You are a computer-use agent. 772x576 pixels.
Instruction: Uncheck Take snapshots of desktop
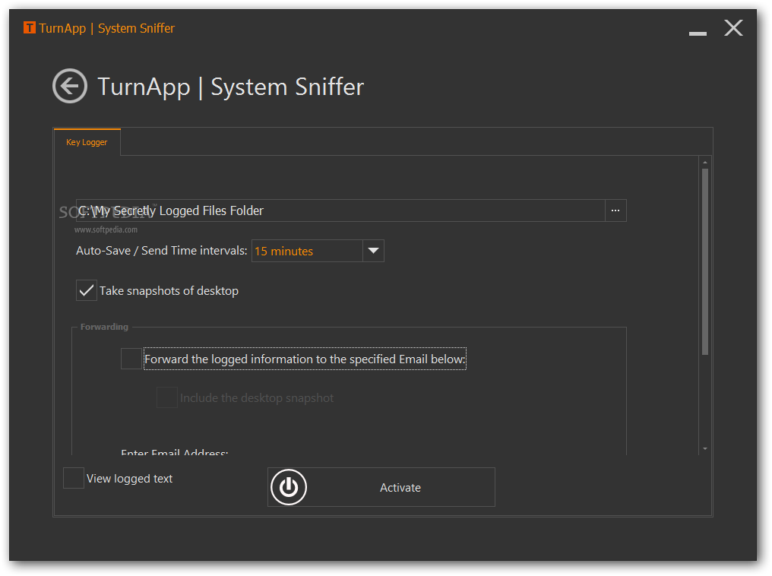[86, 290]
